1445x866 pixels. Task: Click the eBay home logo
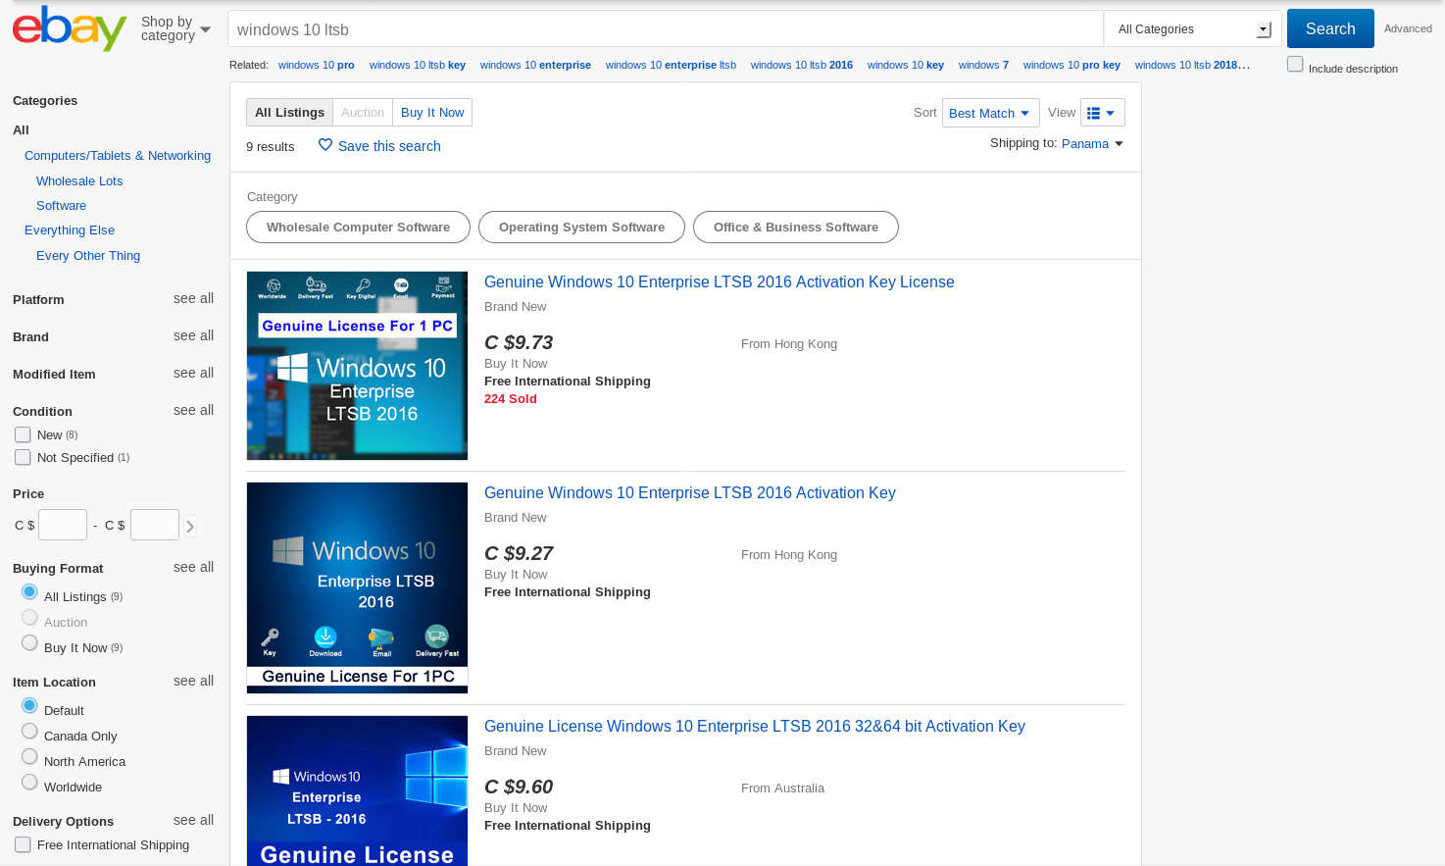[68, 28]
